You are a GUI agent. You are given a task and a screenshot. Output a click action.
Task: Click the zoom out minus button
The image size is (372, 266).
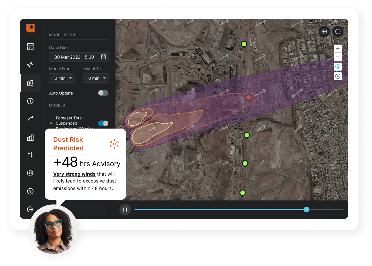pos(338,57)
